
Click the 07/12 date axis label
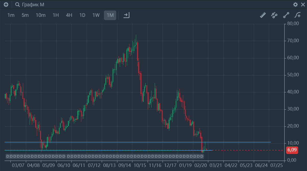click(x=94, y=165)
